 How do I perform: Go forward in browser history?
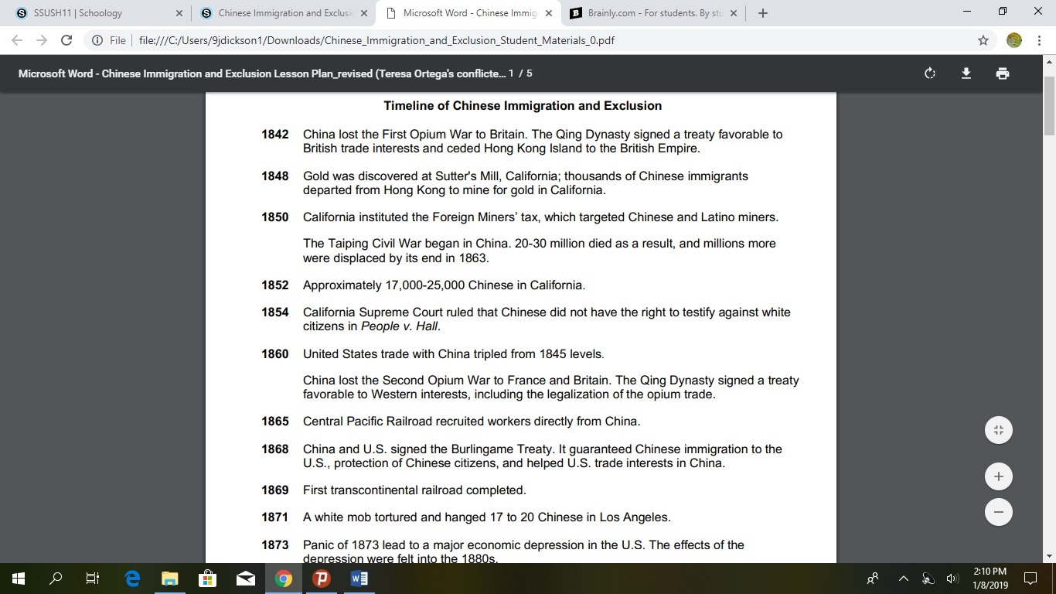pyautogui.click(x=42, y=40)
